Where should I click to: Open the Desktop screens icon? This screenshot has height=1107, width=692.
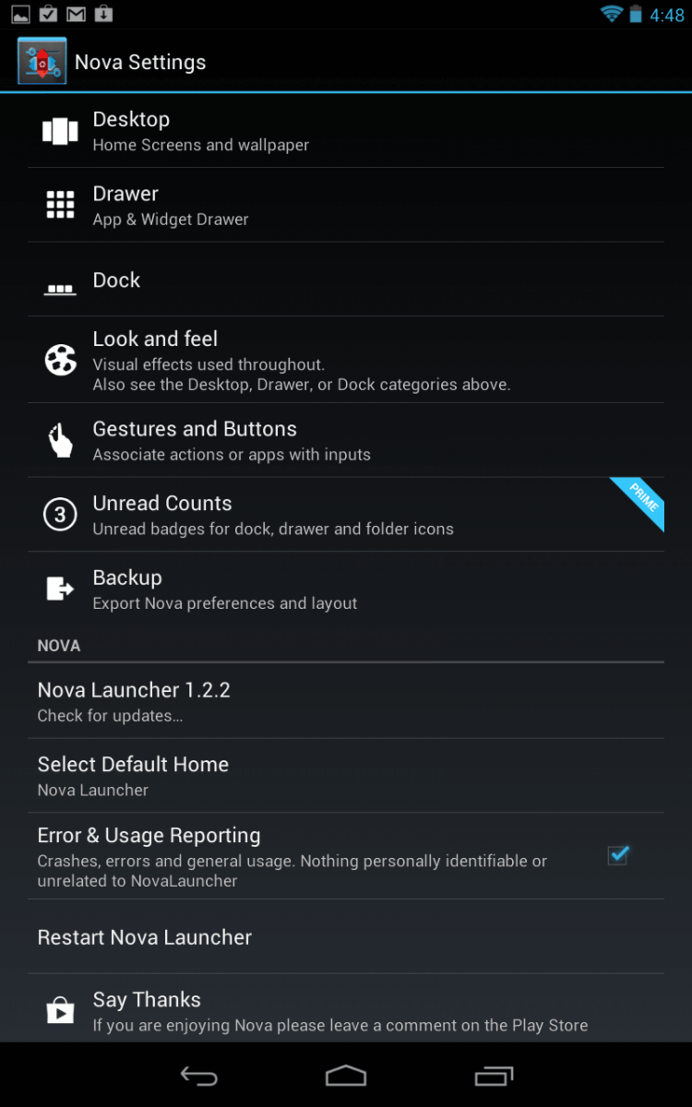(60, 130)
